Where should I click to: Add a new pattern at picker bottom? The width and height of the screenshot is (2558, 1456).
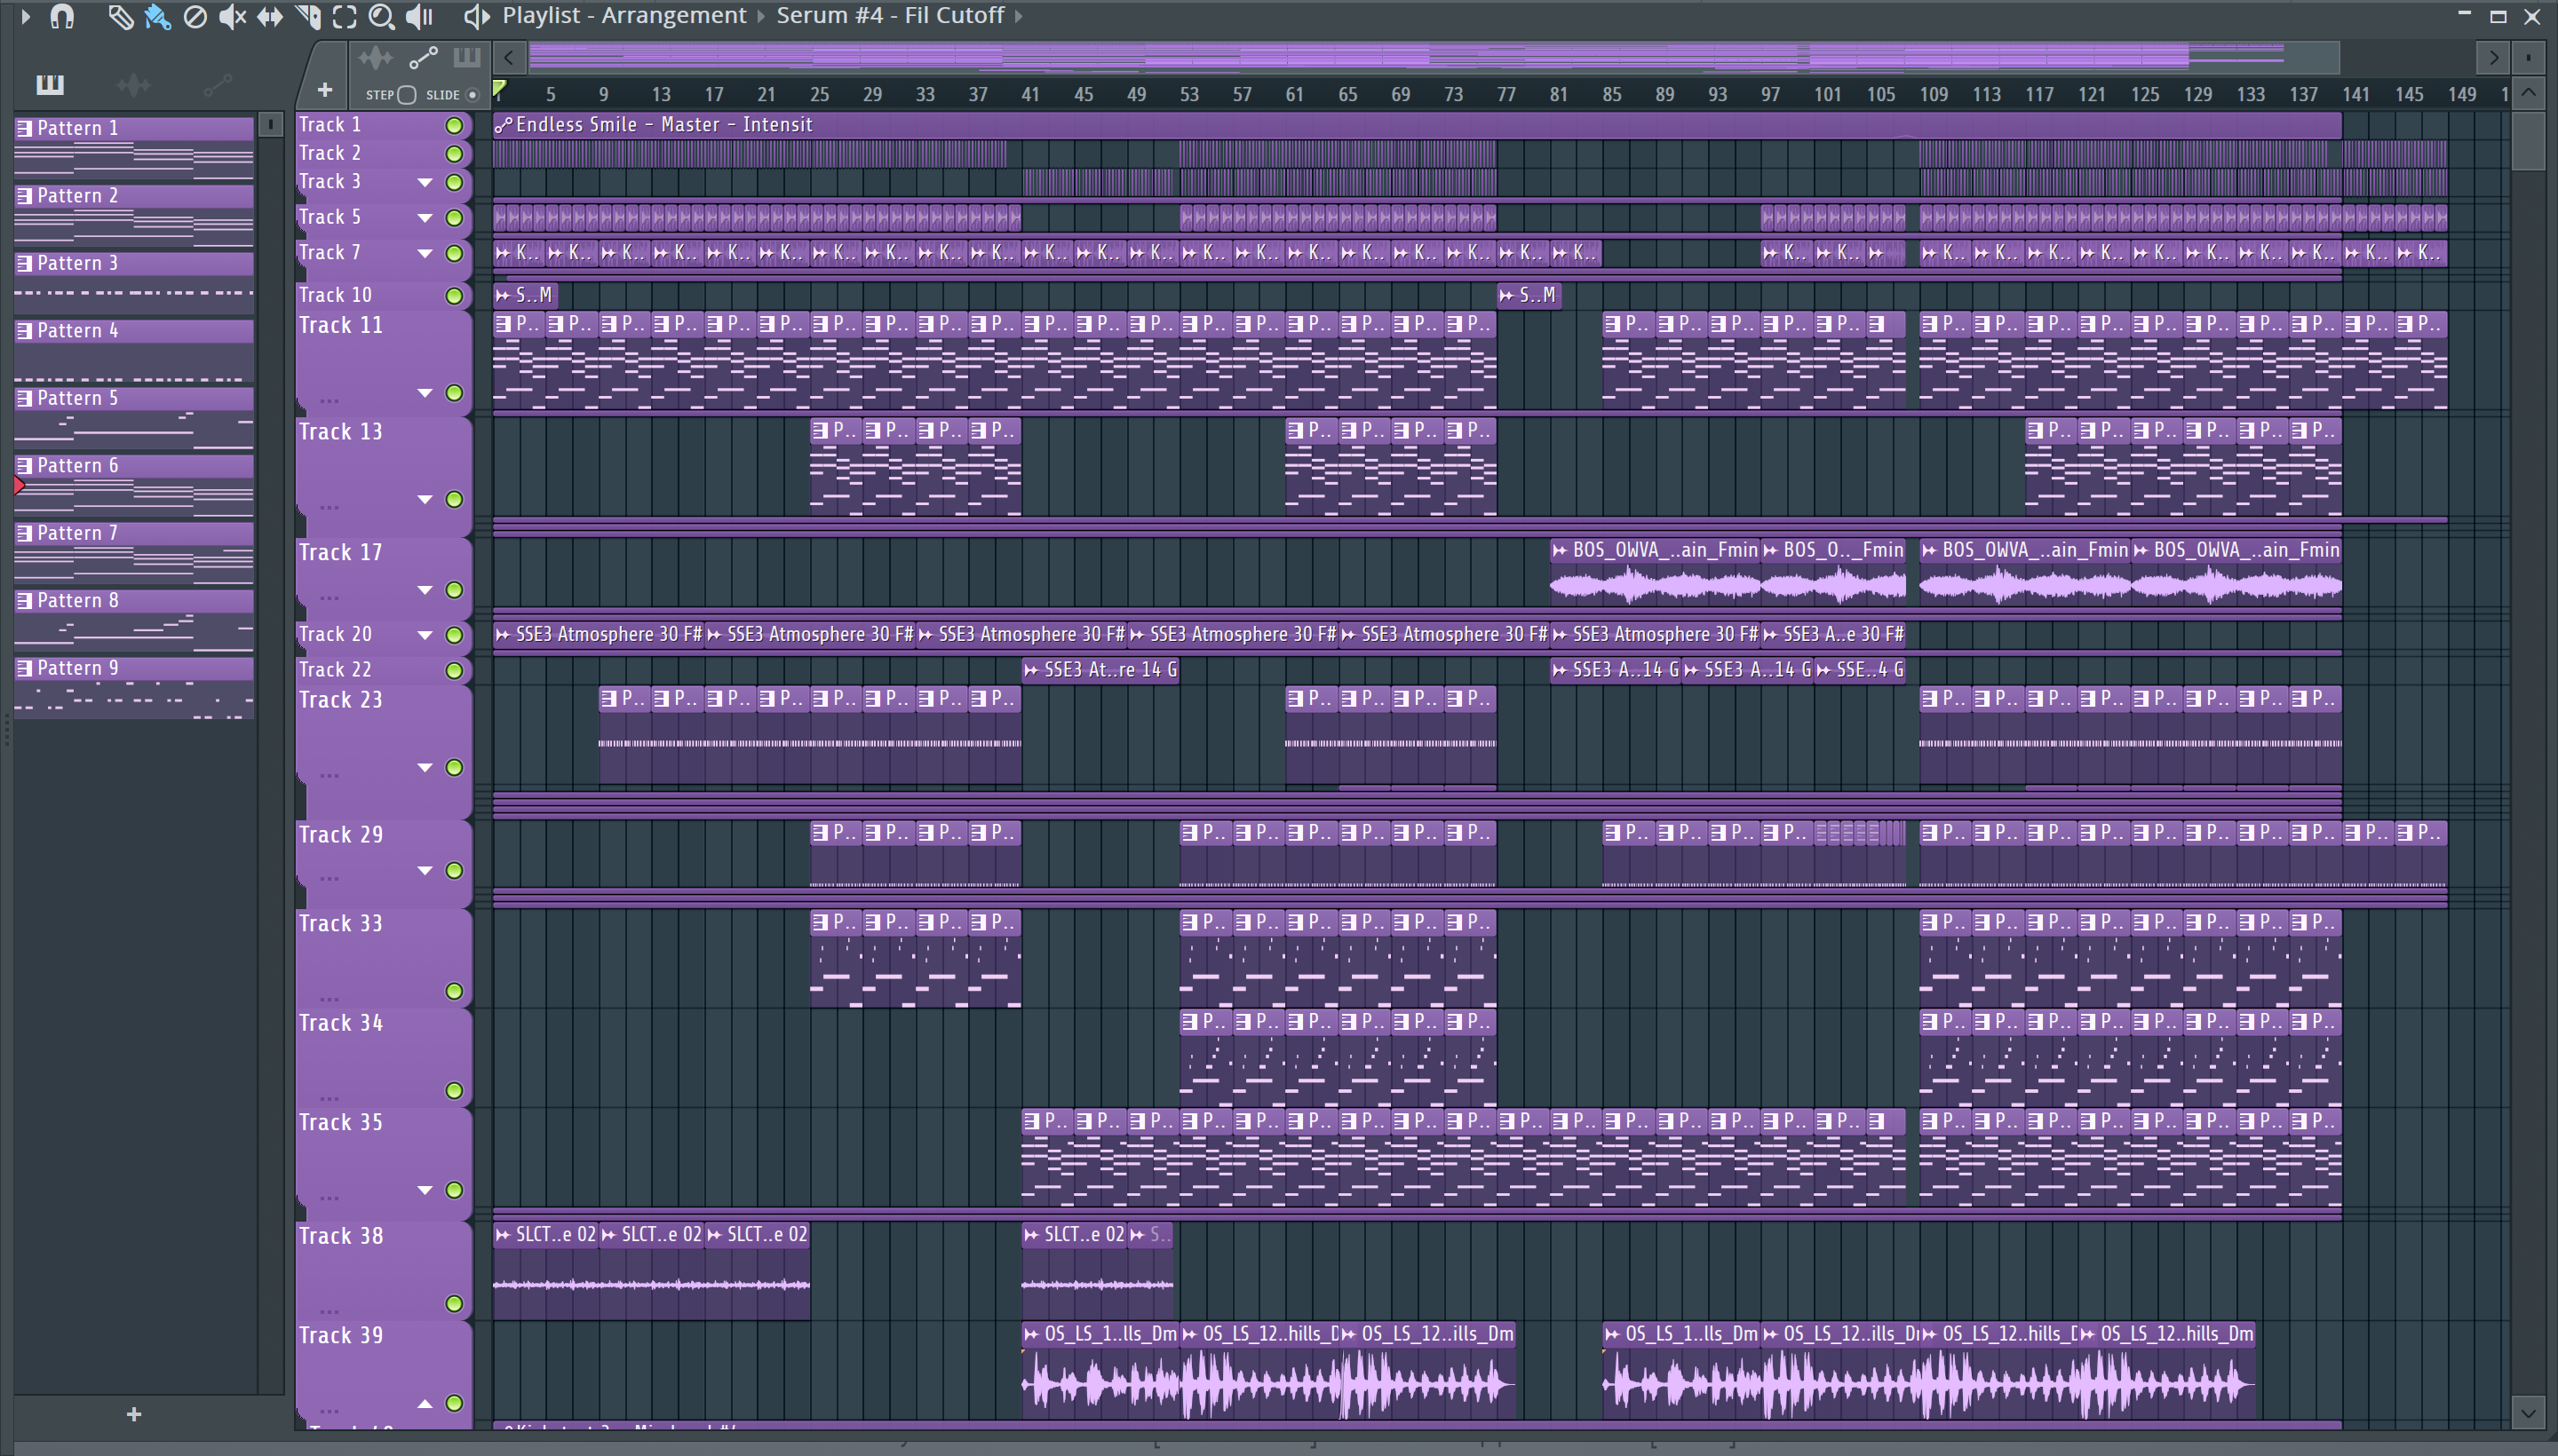point(134,1414)
